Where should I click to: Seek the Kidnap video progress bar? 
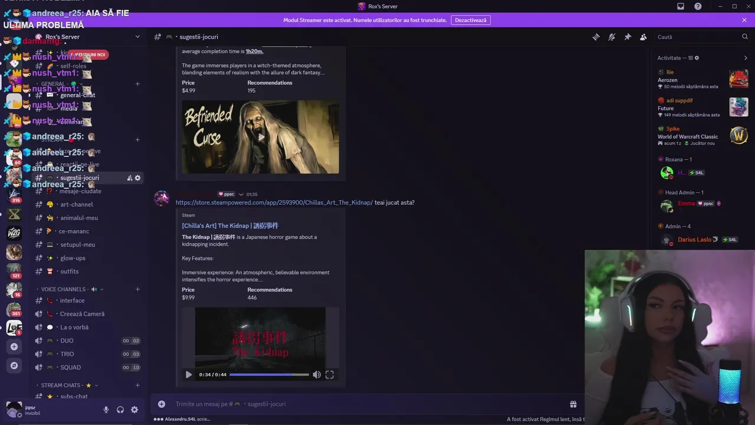269,375
